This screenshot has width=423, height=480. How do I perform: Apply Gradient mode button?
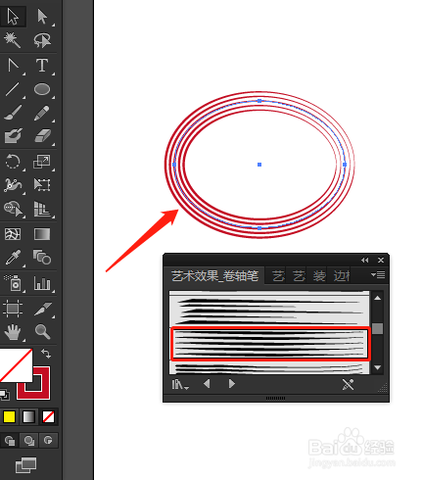[28, 417]
